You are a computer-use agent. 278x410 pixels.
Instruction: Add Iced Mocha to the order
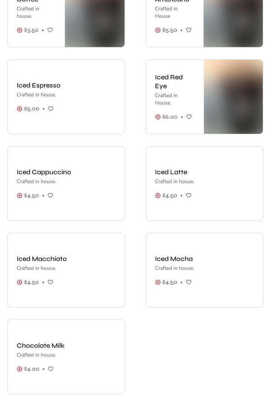pos(158,282)
